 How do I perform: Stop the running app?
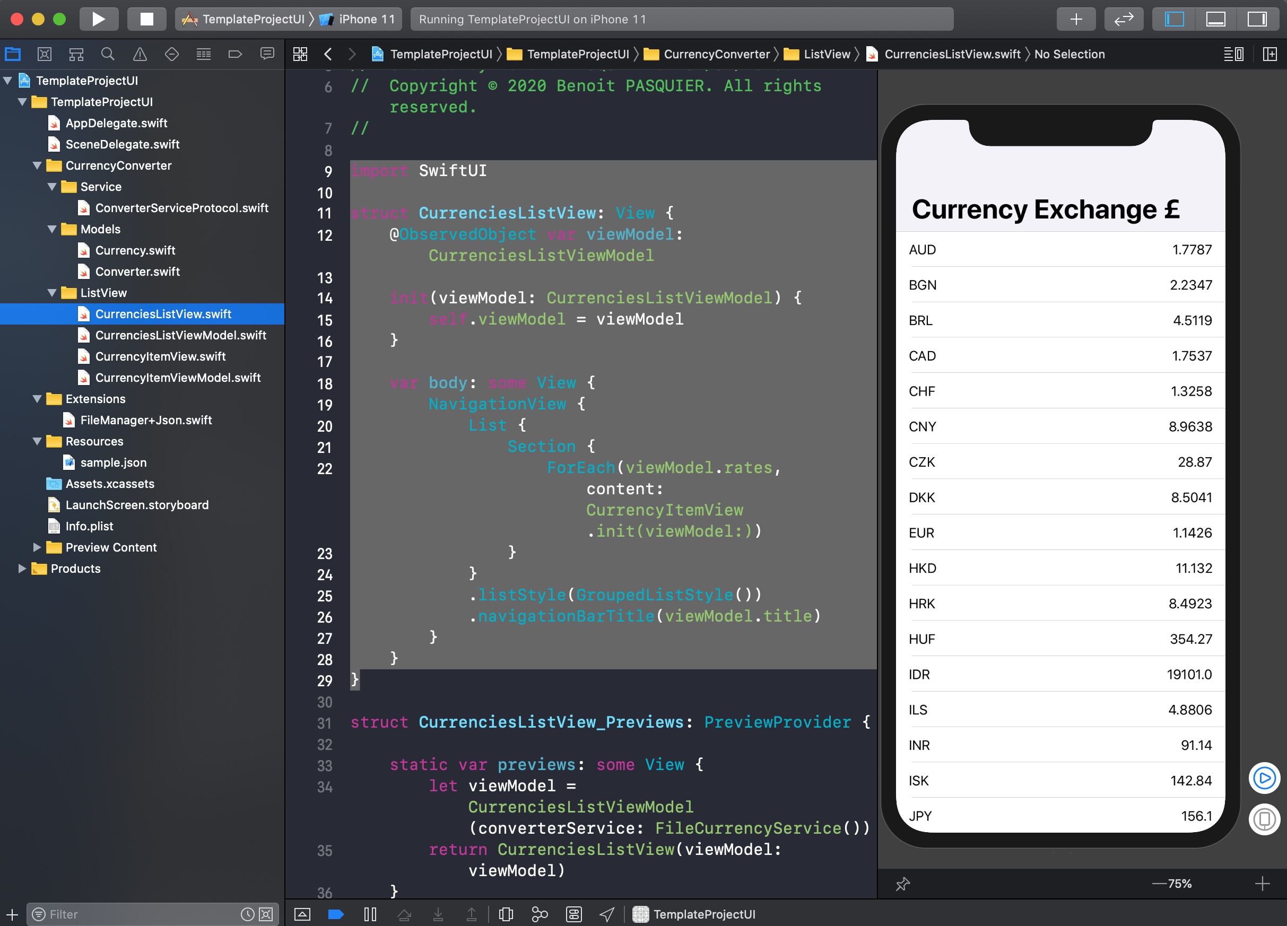[x=146, y=19]
